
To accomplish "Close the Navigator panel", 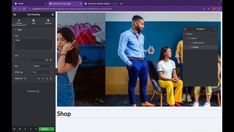I will (215, 29).
